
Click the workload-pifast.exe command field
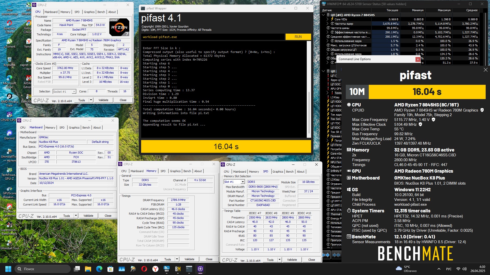(x=213, y=37)
